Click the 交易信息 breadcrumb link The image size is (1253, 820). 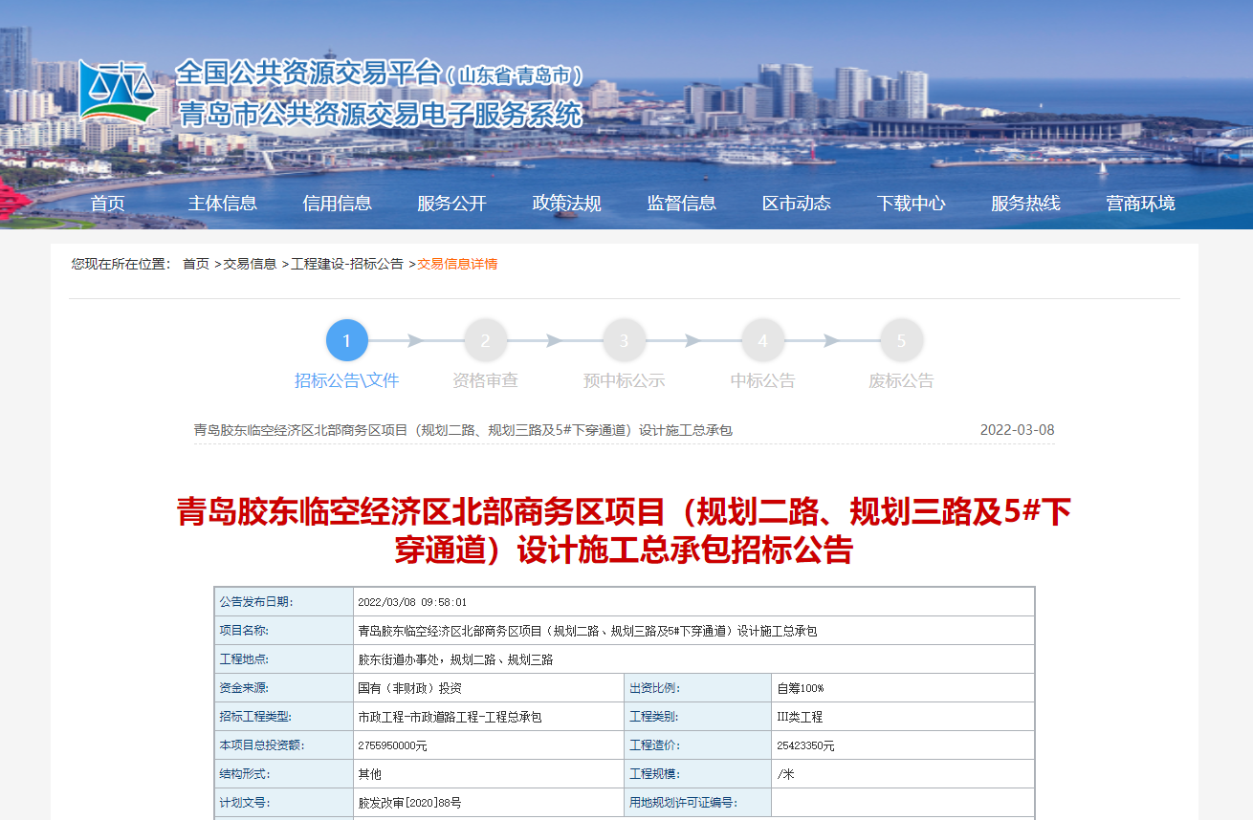pyautogui.click(x=250, y=264)
